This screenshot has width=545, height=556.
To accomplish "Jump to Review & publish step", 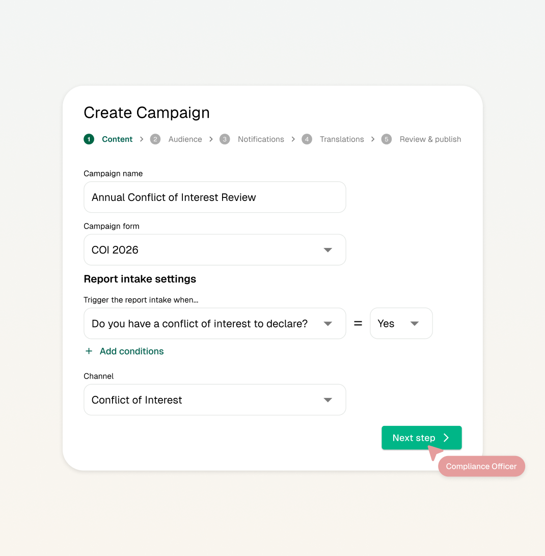I will coord(430,139).
